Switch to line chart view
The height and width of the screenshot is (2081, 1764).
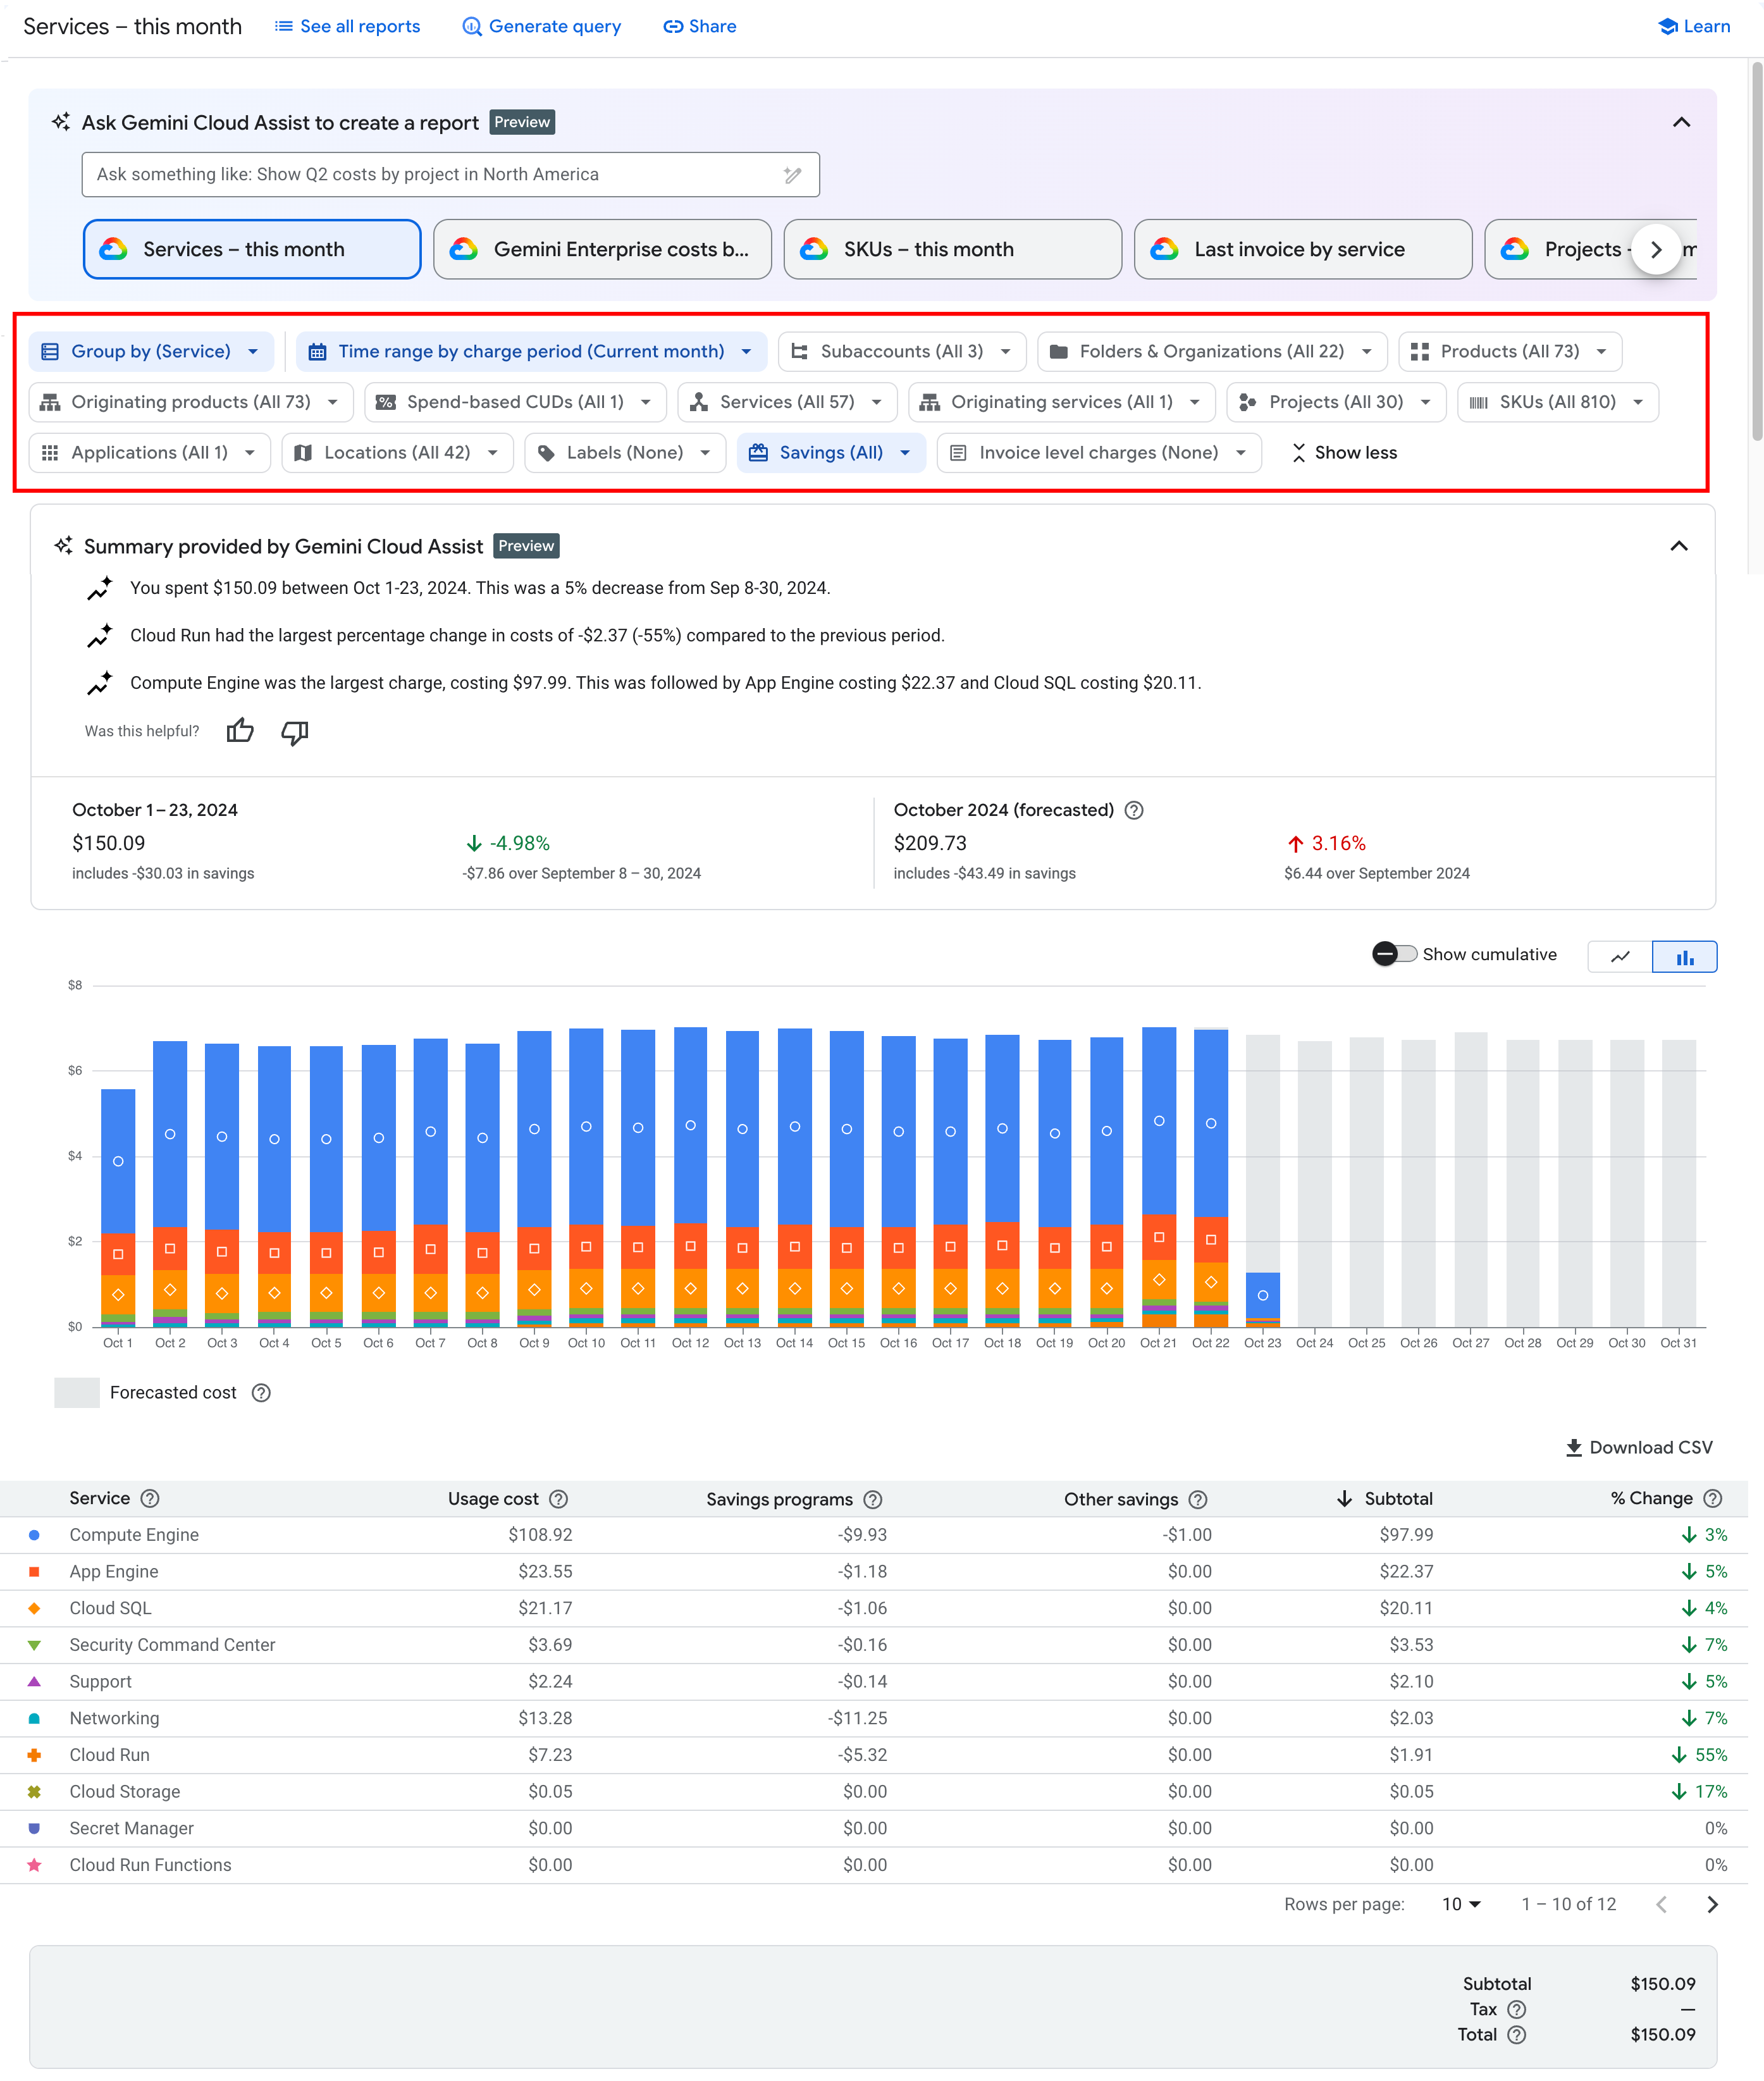1620,957
